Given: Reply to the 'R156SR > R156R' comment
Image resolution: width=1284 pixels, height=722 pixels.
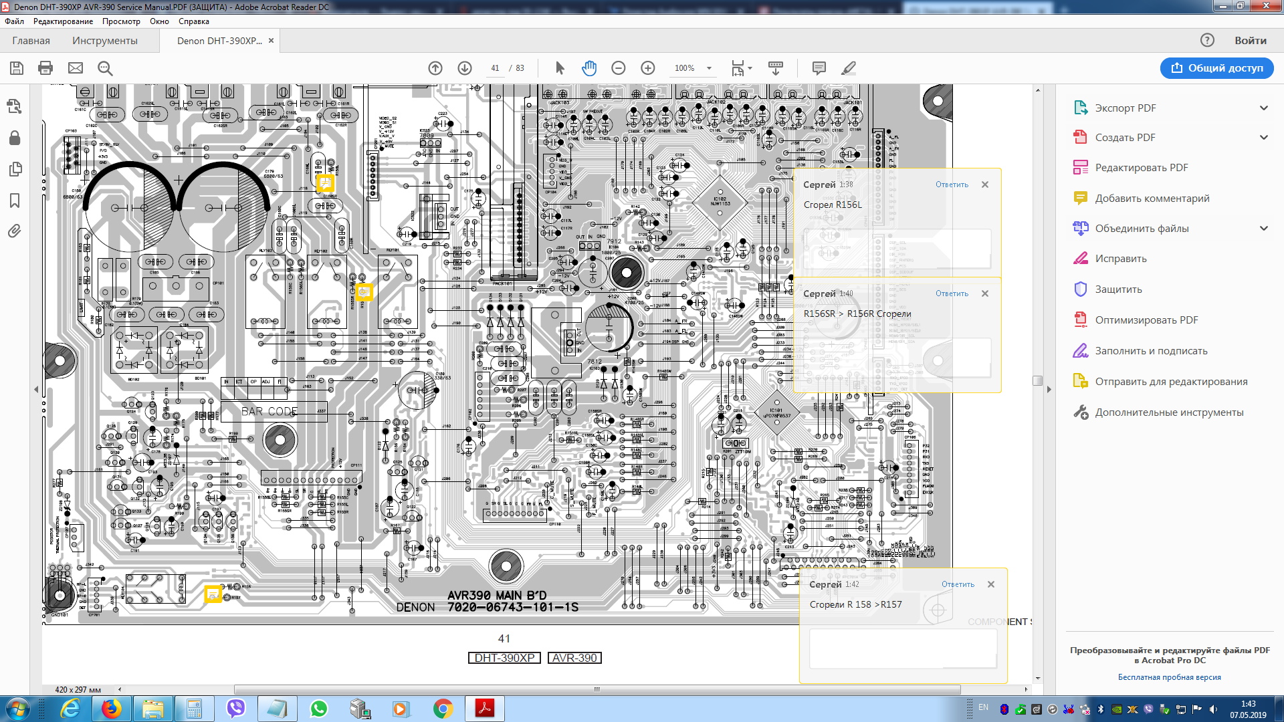Looking at the screenshot, I should pyautogui.click(x=952, y=293).
